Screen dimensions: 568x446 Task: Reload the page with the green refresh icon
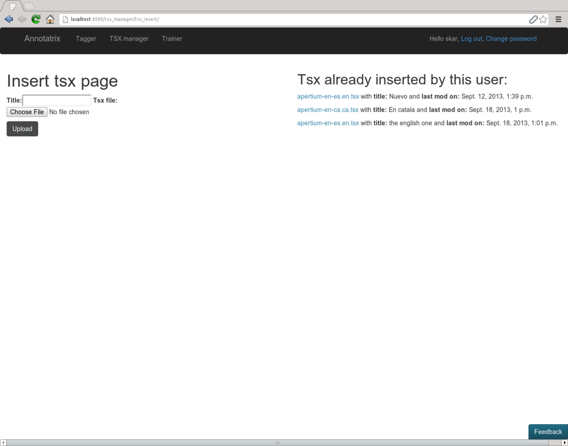pos(36,19)
